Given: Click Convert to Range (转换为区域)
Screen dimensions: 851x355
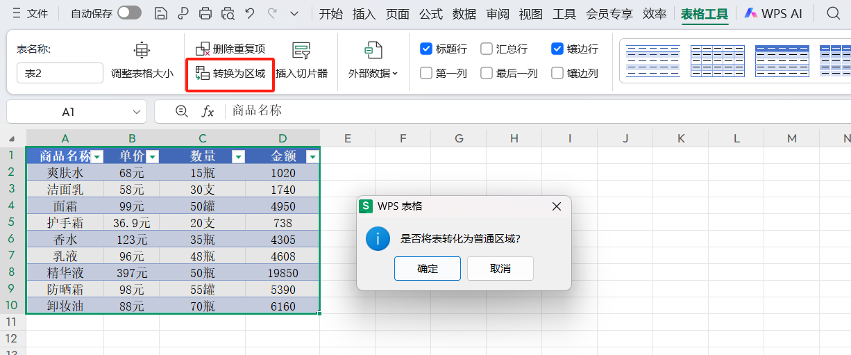Looking at the screenshot, I should click(230, 73).
